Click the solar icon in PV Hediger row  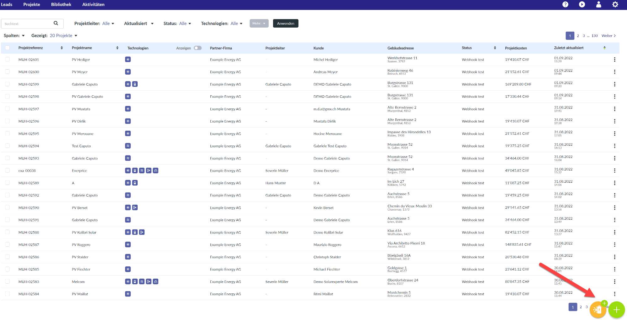(x=128, y=60)
